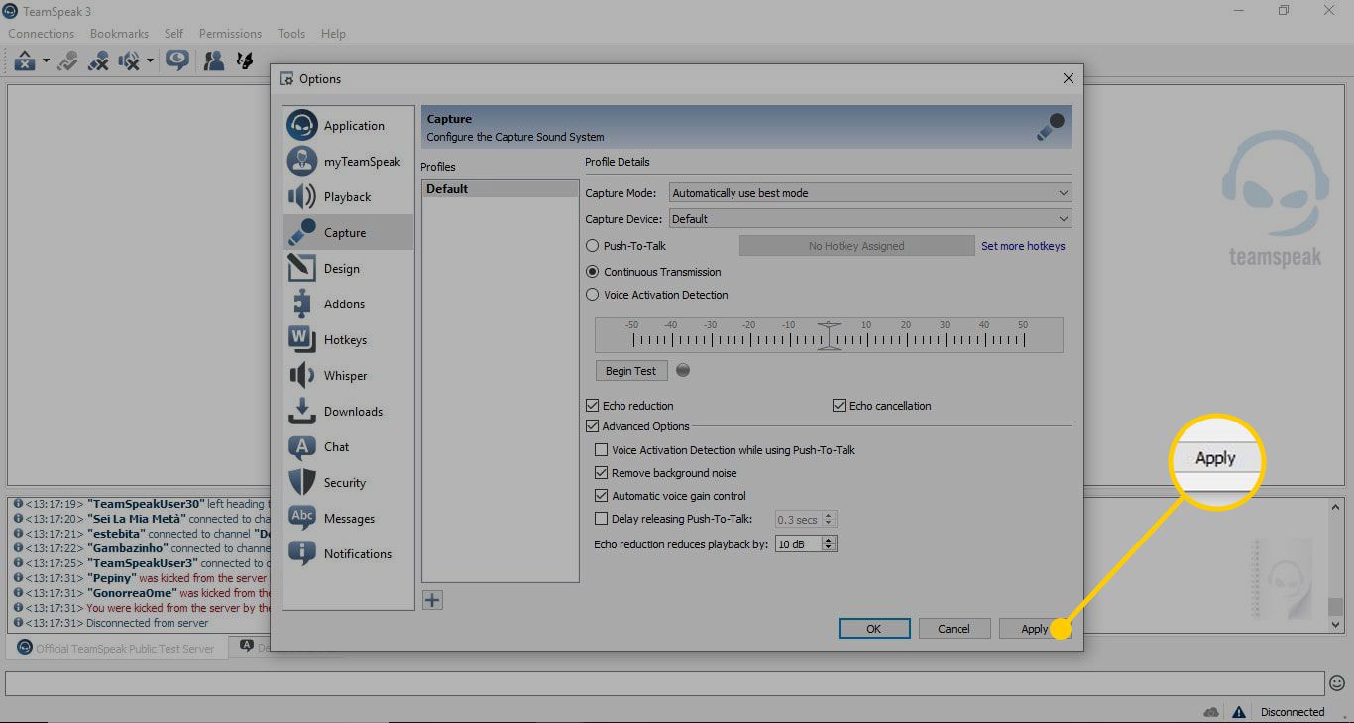Expand the speaker mute toolbar dropdown arrow
This screenshot has width=1354, height=723.
coord(150,61)
